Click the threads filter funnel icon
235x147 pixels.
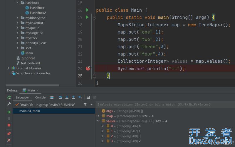[x=85, y=105]
